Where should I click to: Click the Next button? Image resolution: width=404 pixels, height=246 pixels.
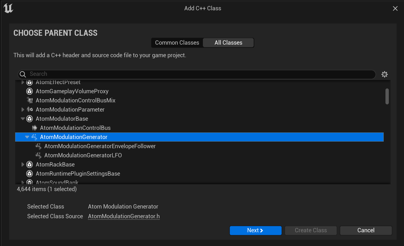(255, 230)
